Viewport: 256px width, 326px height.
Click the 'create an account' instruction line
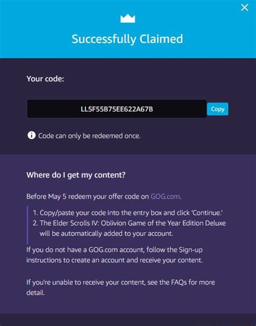(114, 260)
